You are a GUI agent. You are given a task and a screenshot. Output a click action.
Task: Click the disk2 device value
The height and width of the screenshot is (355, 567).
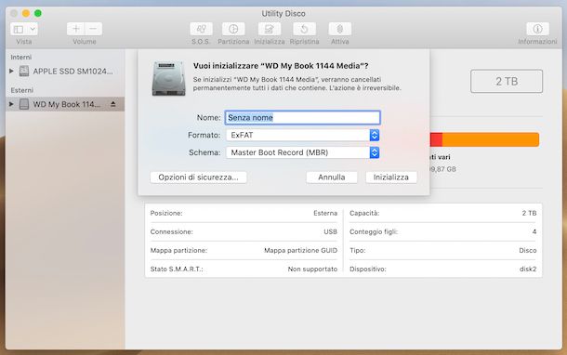click(528, 269)
